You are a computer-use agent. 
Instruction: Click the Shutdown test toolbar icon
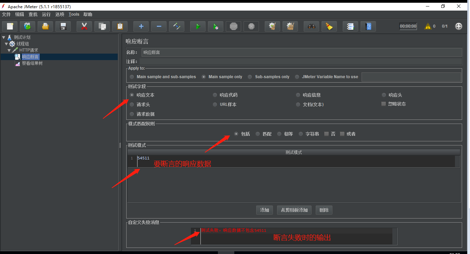point(251,26)
